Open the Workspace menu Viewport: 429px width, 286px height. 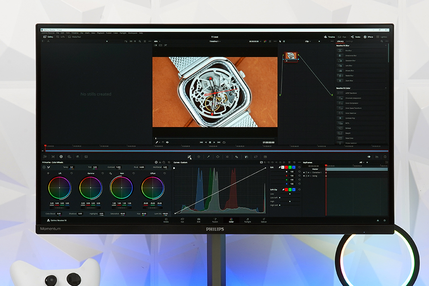[133, 33]
